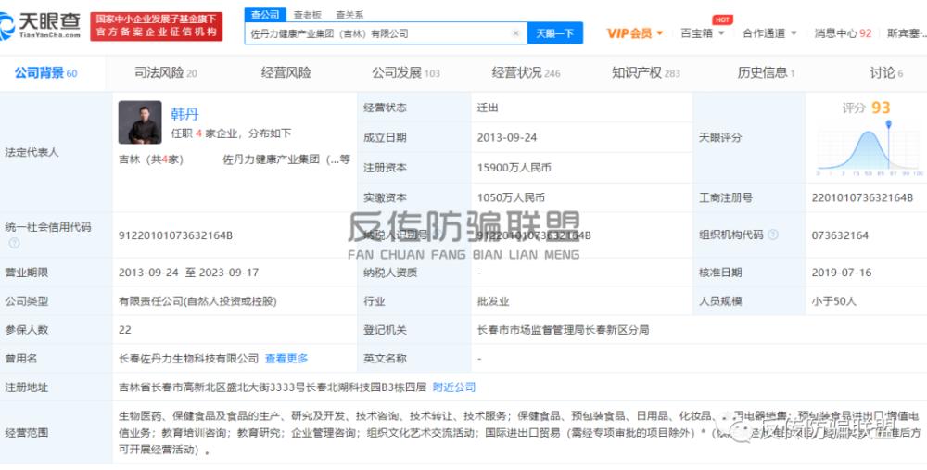This screenshot has width=927, height=470.
Task: Select the 查公司 search tab
Action: pos(265,15)
